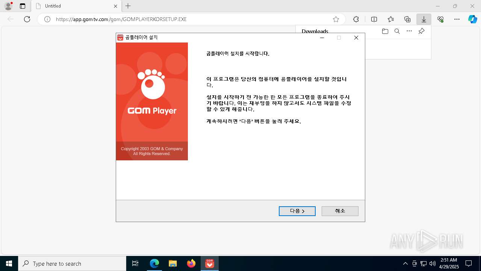Open more options in Downloads panel
The width and height of the screenshot is (481, 271).
pos(409,31)
